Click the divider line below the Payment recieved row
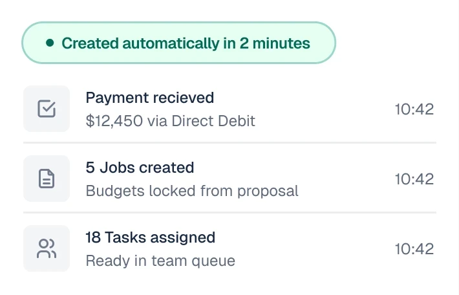459x295 pixels. pos(229,142)
